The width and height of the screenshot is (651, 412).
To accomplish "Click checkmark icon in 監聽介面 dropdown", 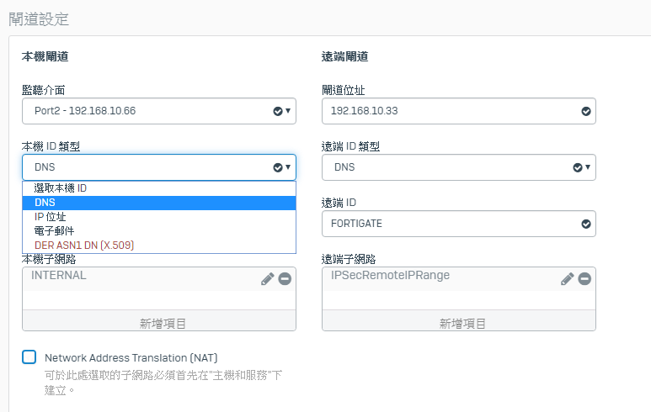I will pos(278,111).
